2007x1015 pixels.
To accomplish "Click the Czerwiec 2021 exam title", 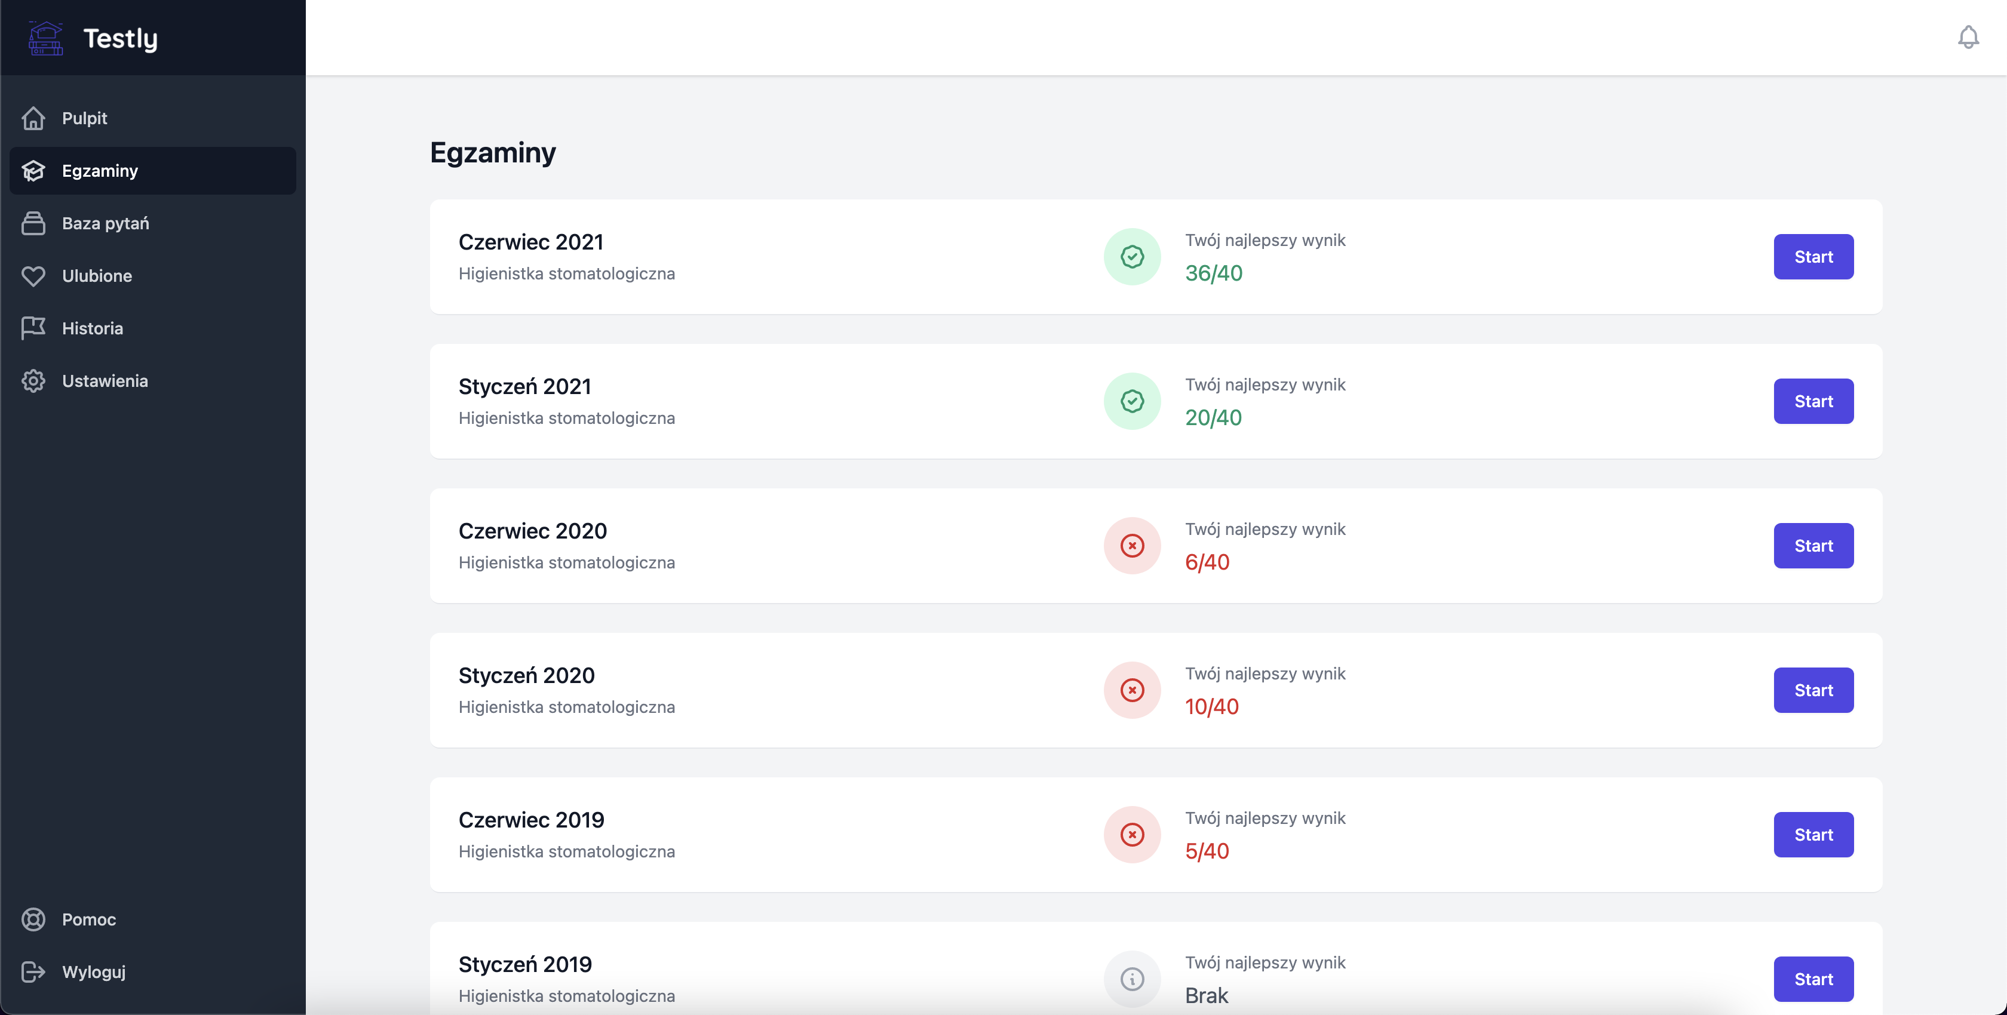I will pyautogui.click(x=530, y=242).
